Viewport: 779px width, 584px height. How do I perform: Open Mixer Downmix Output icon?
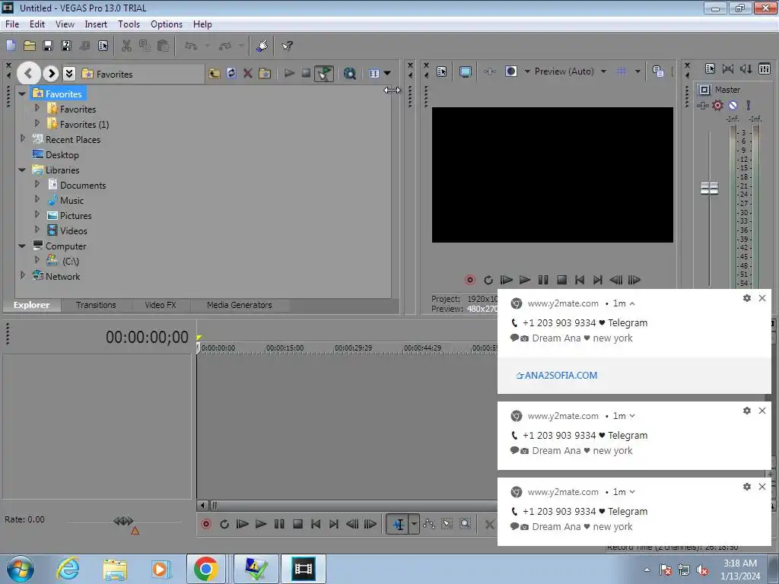(x=728, y=68)
